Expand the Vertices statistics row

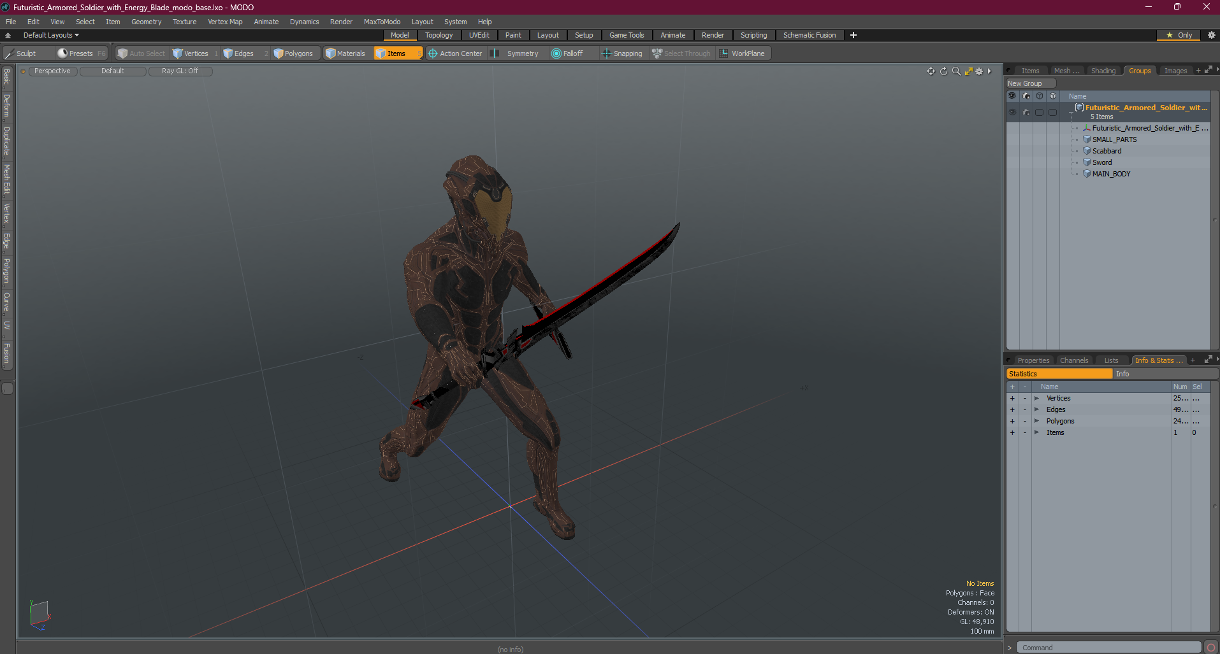(x=1036, y=398)
